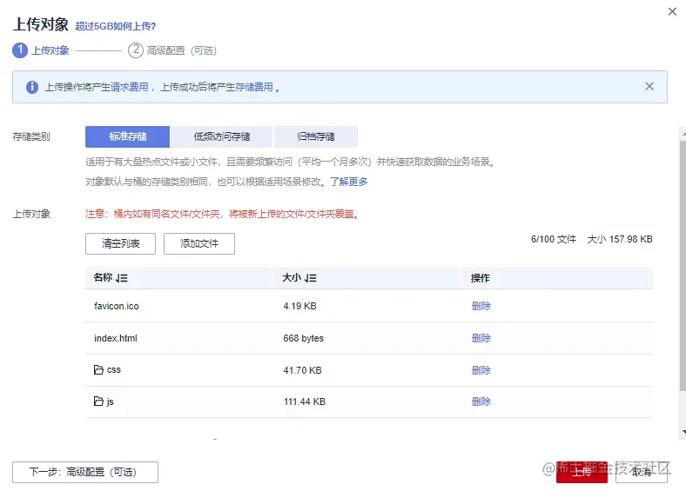Viewport: 686px width, 491px height.
Task: Go to 上传对象 step label
Action: click(50, 50)
